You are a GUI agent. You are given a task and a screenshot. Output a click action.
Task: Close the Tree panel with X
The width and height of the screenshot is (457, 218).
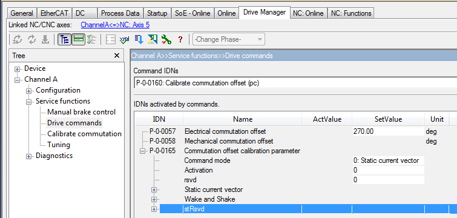[x=117, y=55]
